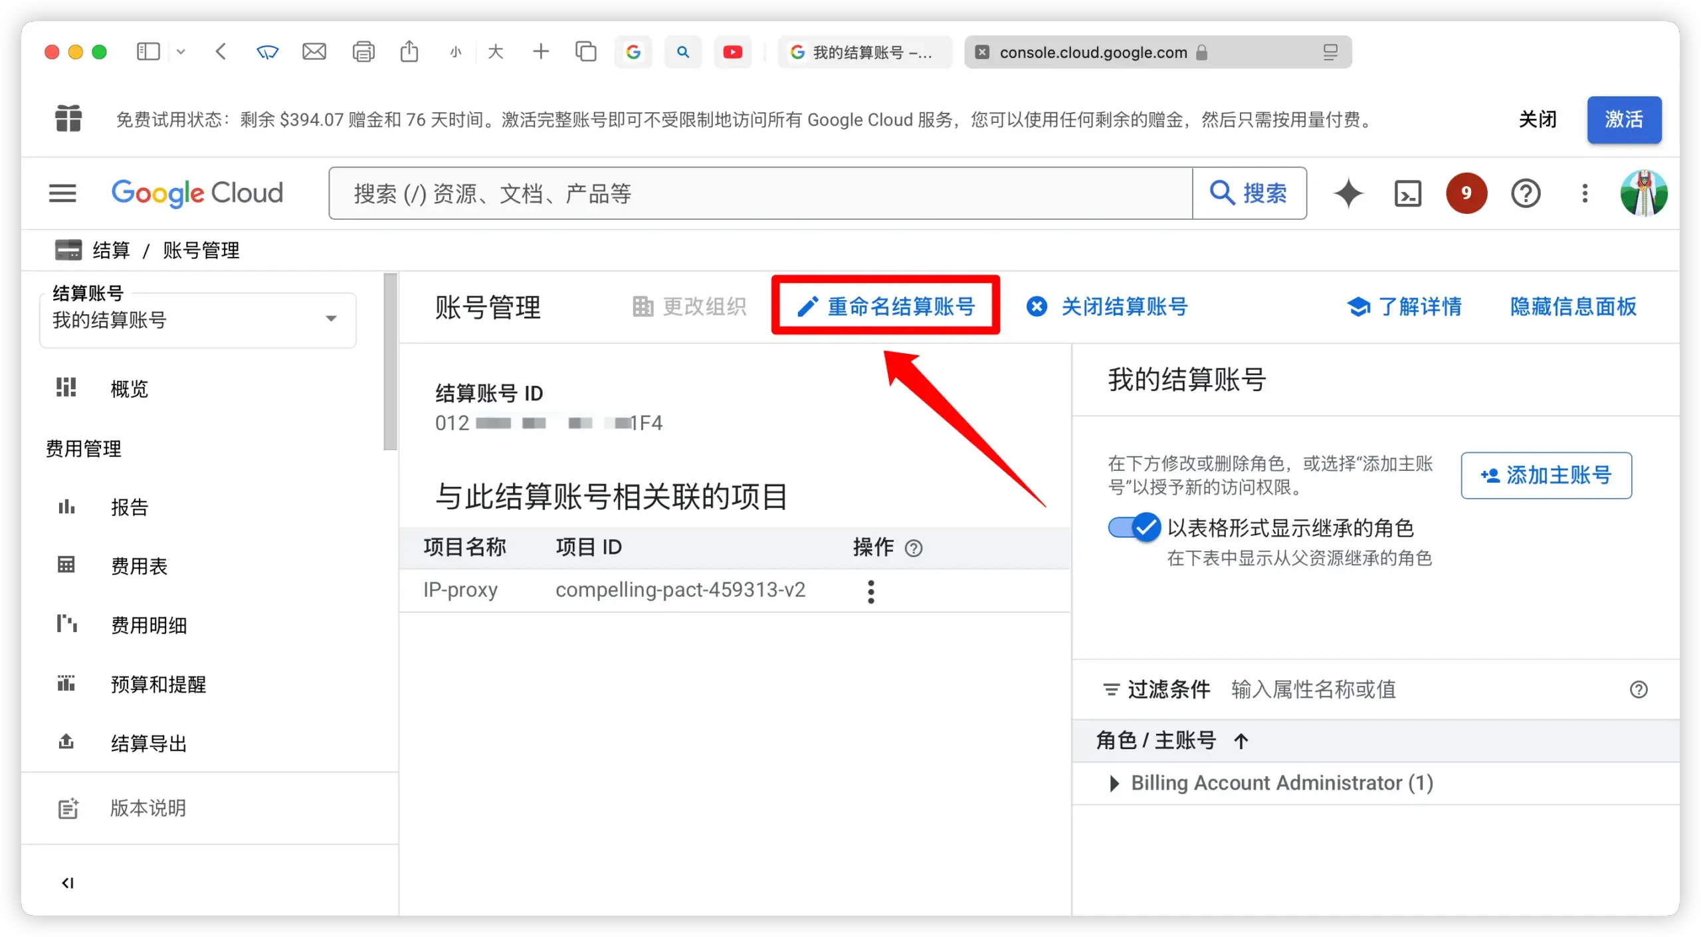Viewport: 1701px width, 937px height.
Task: Toggle 以表格形式显示继承的角色 switch
Action: pos(1134,528)
